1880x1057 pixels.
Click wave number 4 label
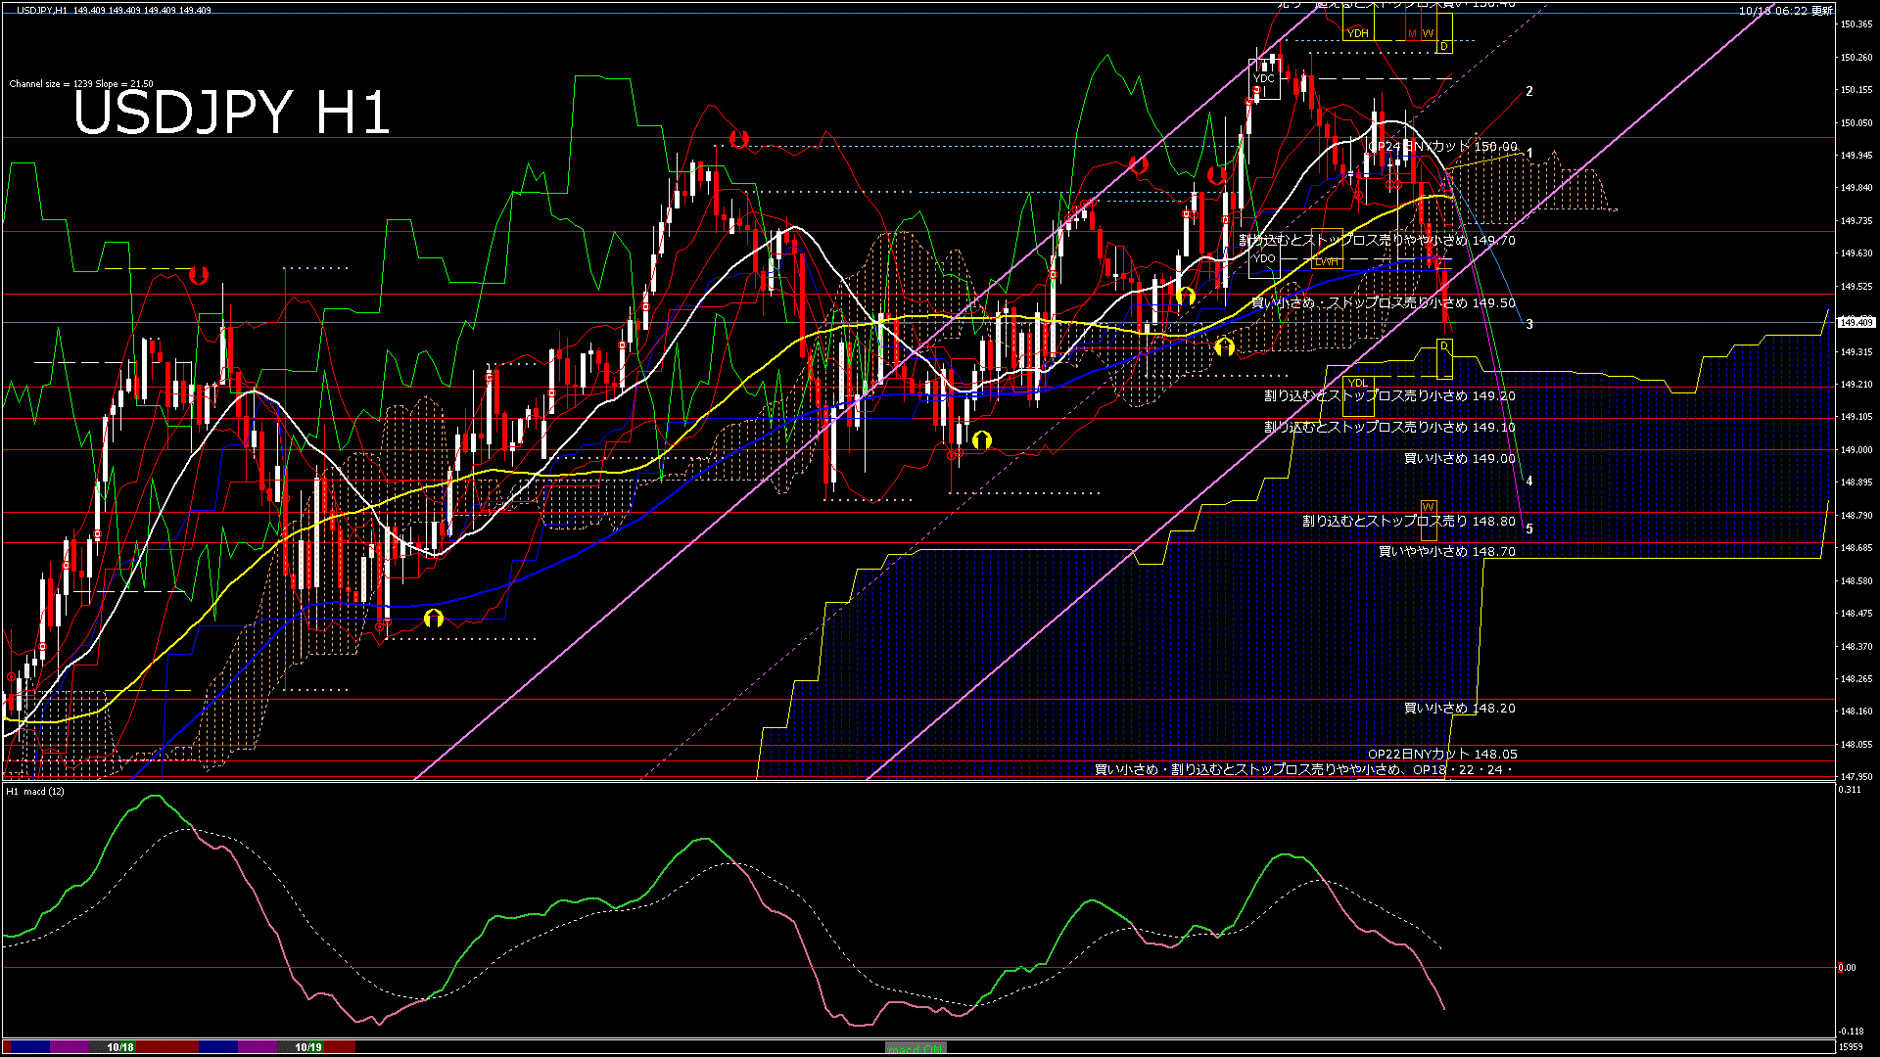[x=1529, y=482]
